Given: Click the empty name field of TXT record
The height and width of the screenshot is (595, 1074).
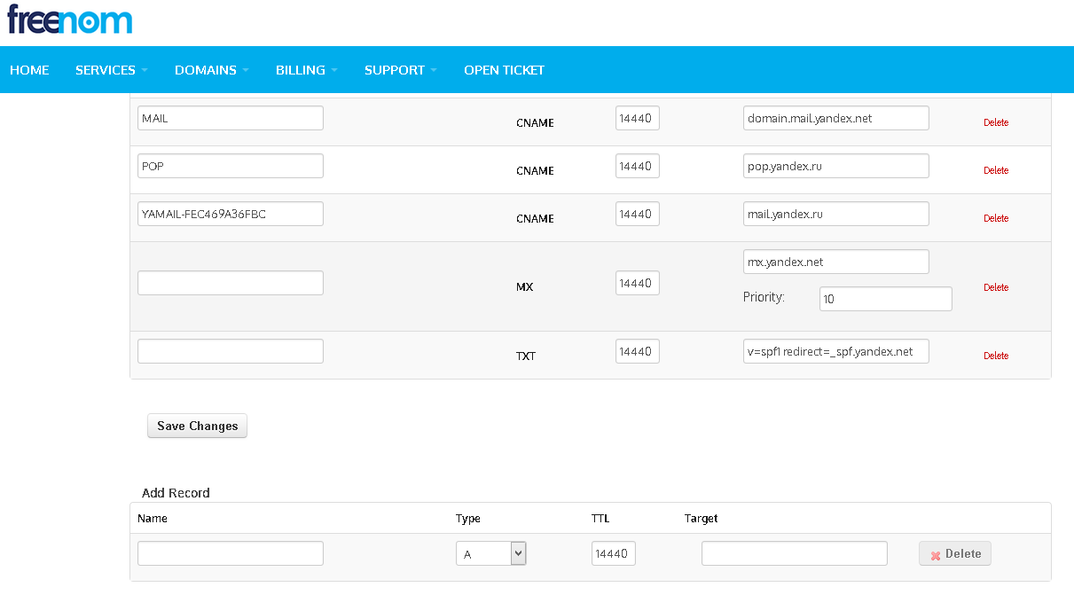Looking at the screenshot, I should (x=231, y=351).
